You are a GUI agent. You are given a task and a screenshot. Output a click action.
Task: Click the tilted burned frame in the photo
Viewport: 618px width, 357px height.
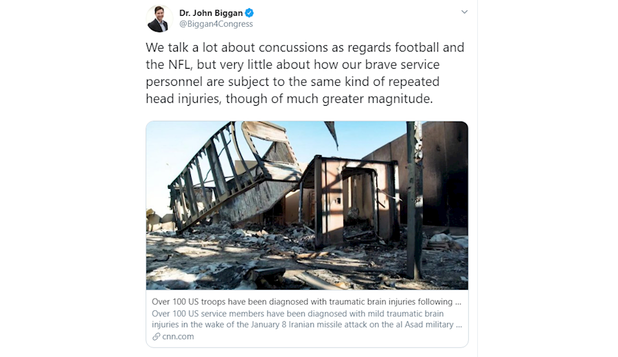pyautogui.click(x=233, y=174)
